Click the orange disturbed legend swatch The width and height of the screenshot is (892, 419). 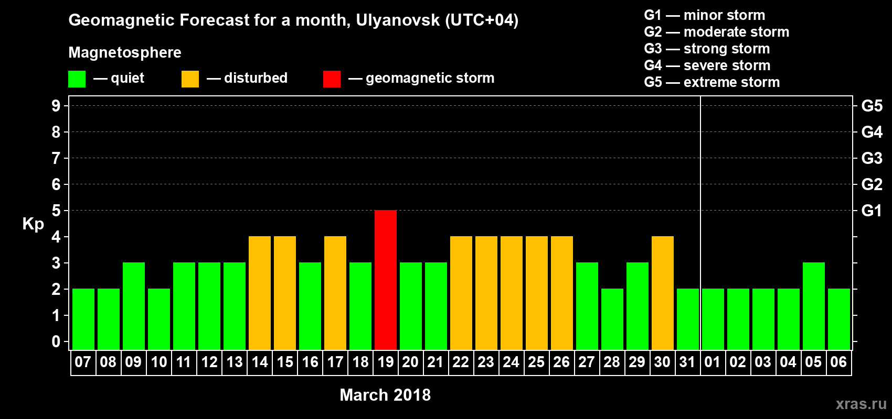pos(190,79)
